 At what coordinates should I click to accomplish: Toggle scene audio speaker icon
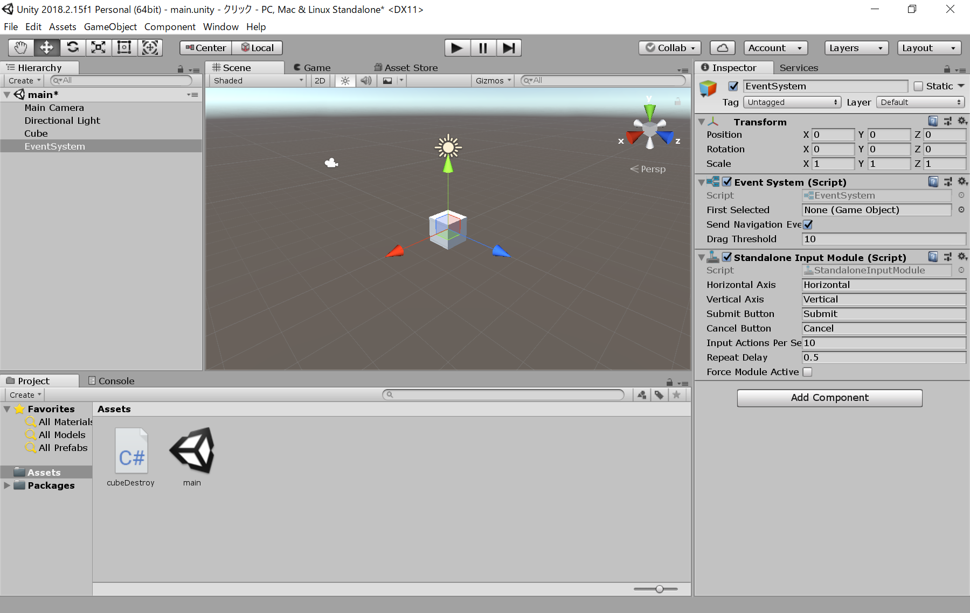coord(366,81)
